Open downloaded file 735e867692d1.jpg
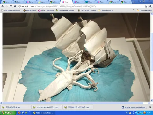 coord(15,107)
